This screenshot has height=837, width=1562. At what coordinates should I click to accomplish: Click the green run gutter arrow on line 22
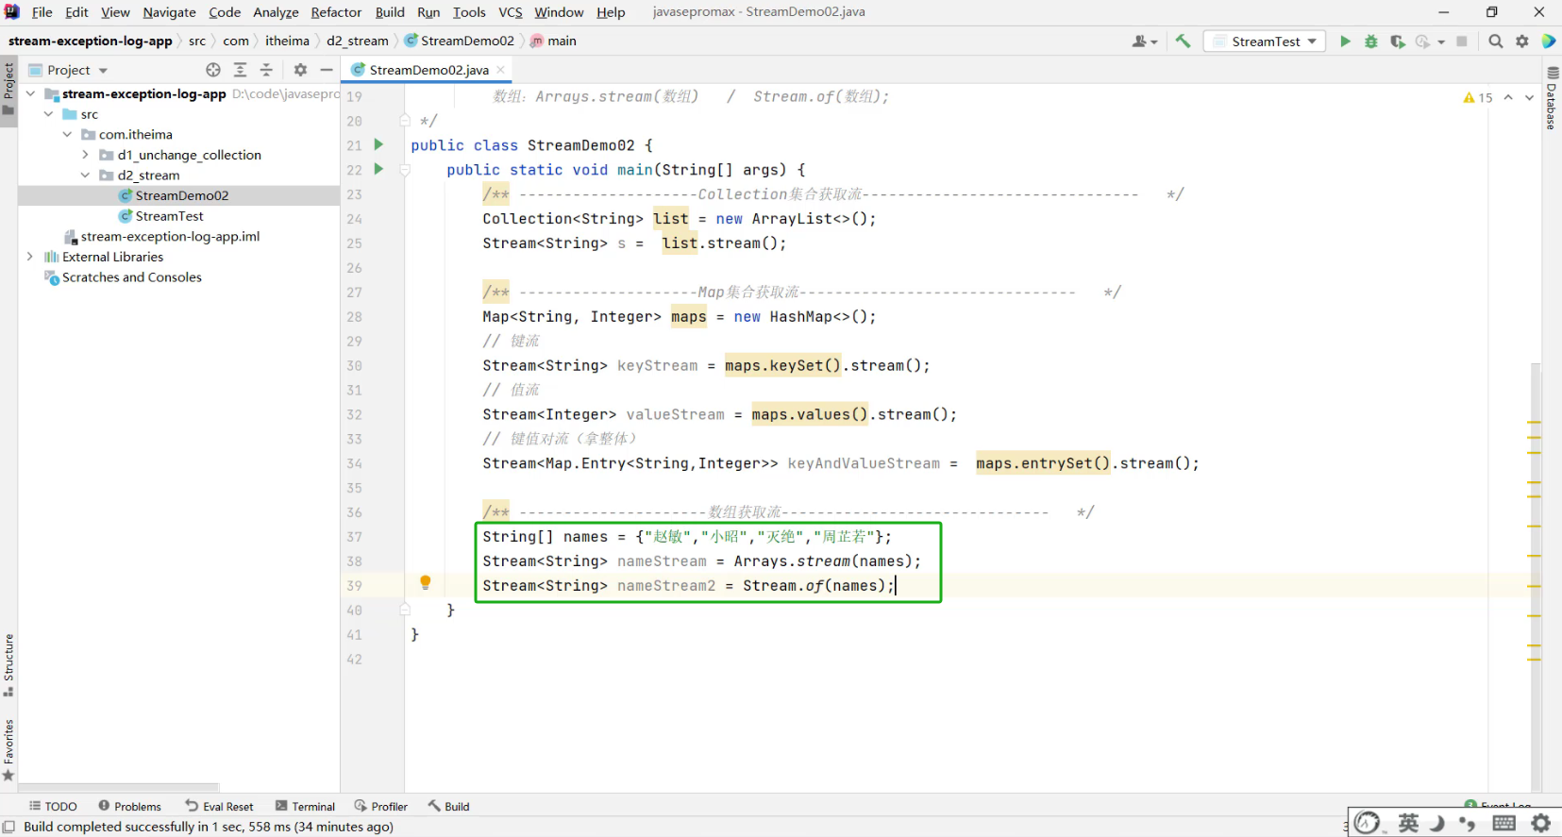point(379,169)
